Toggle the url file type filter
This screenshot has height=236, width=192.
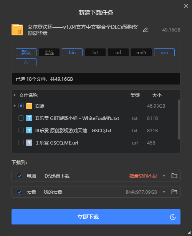tap(118, 52)
